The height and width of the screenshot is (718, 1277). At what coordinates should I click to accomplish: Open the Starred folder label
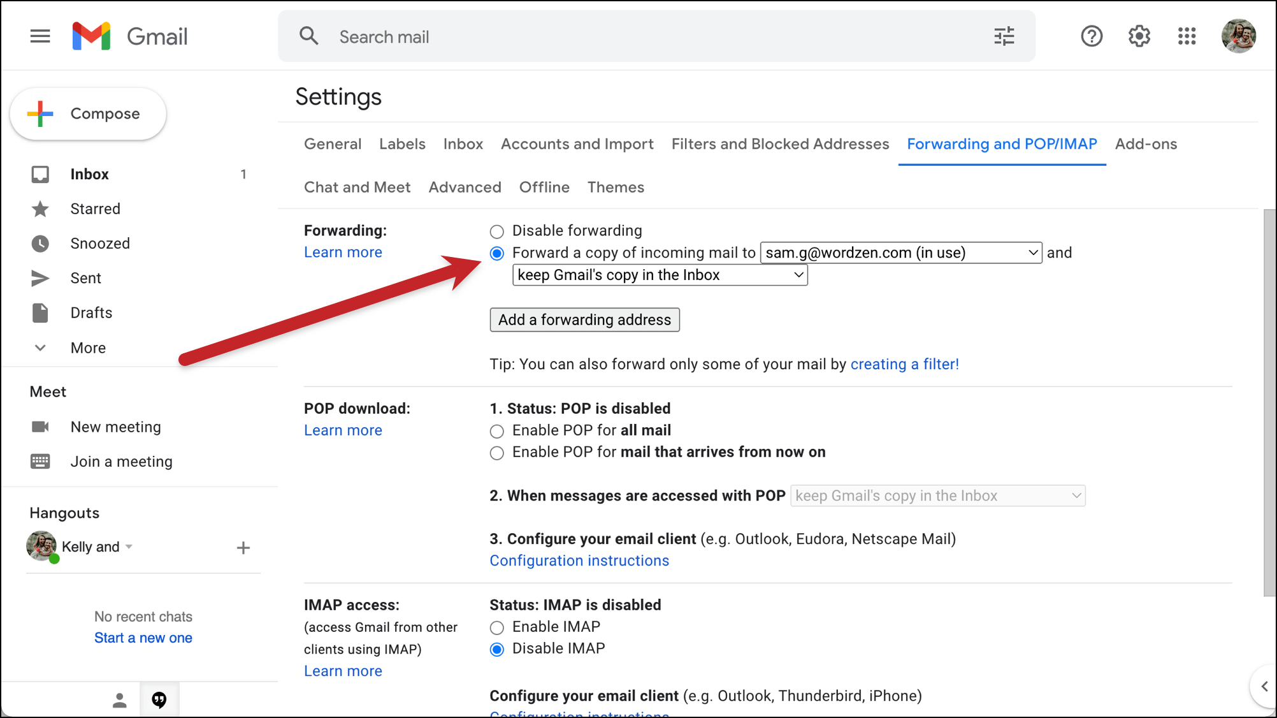coord(96,209)
